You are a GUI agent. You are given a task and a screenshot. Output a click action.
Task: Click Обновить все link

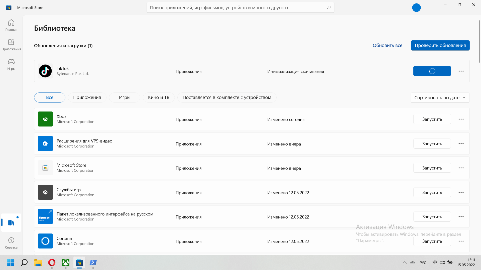point(387,45)
